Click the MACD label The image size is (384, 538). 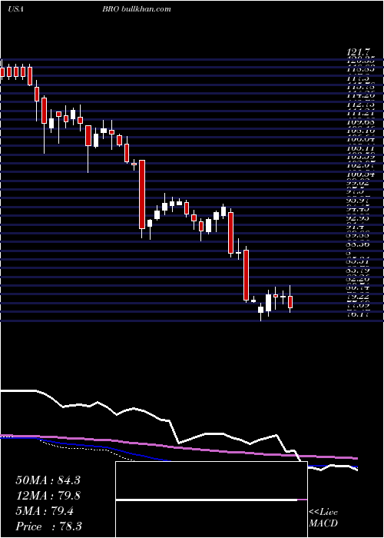(x=323, y=523)
